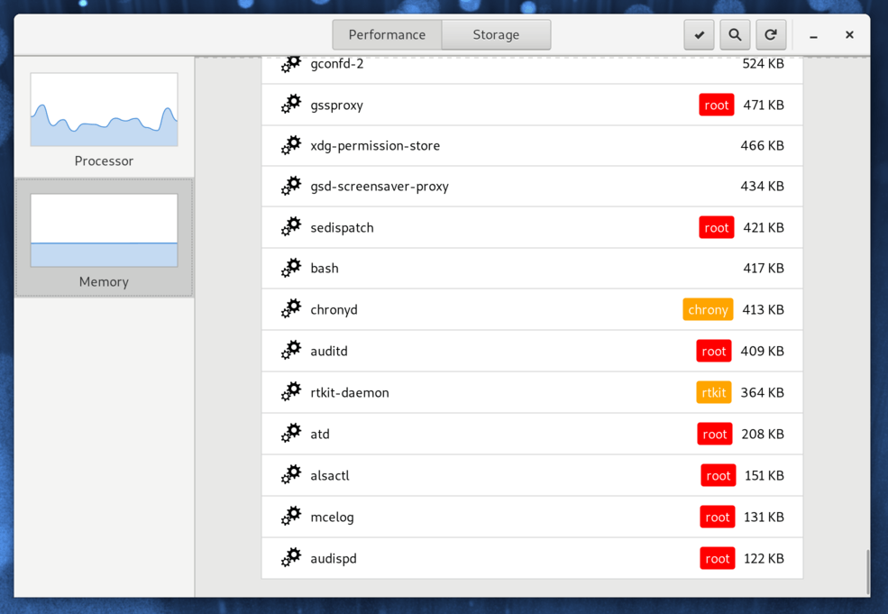Image resolution: width=888 pixels, height=614 pixels.
Task: Open the search button in header
Action: click(735, 34)
